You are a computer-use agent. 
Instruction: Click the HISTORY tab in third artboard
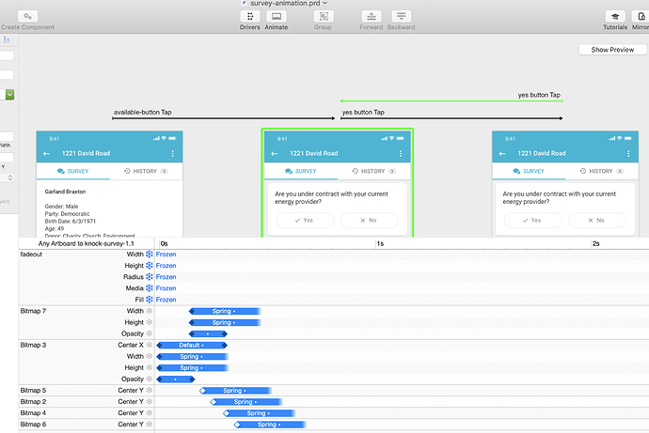[x=602, y=171]
